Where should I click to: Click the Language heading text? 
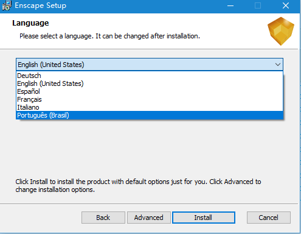click(30, 23)
